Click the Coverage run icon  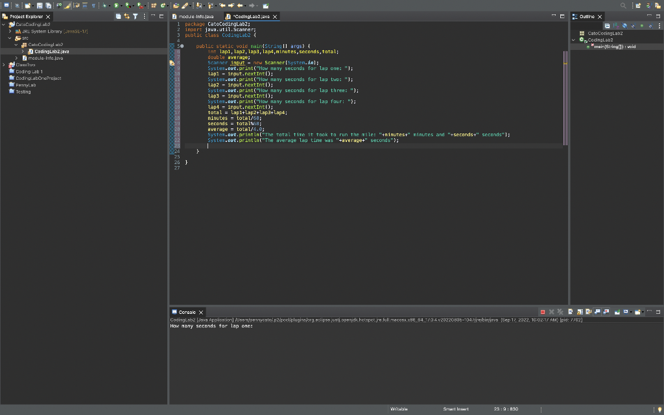(128, 5)
